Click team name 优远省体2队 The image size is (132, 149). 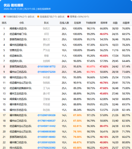point(16,56)
